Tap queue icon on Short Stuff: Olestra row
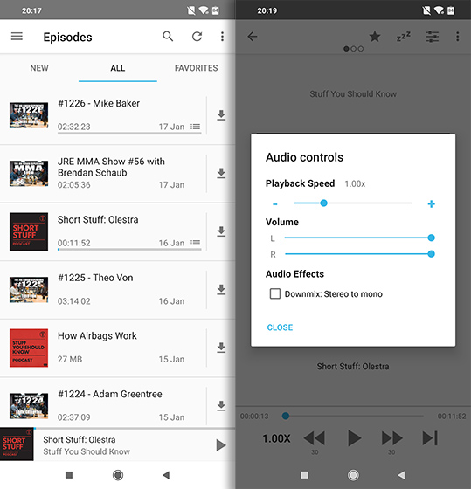 196,243
